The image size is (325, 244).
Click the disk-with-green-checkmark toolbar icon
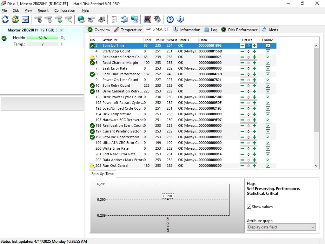pos(58,19)
